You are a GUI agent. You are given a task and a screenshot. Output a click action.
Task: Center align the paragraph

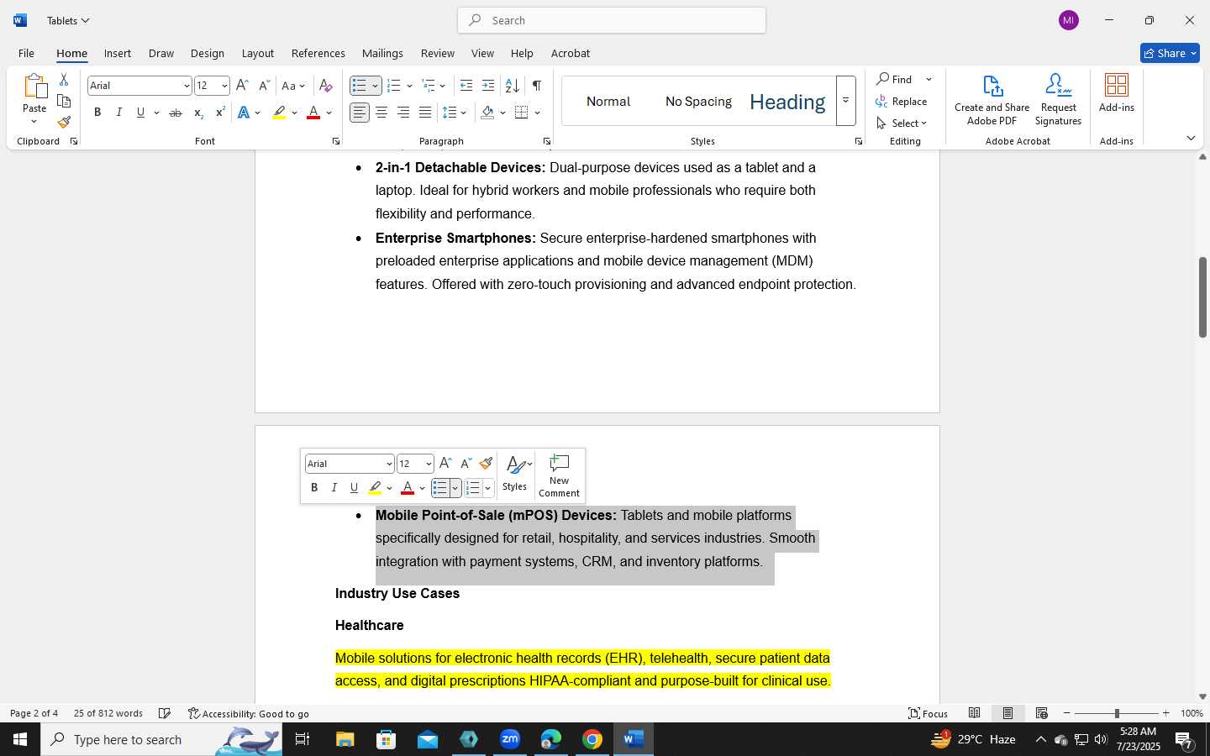(x=381, y=113)
